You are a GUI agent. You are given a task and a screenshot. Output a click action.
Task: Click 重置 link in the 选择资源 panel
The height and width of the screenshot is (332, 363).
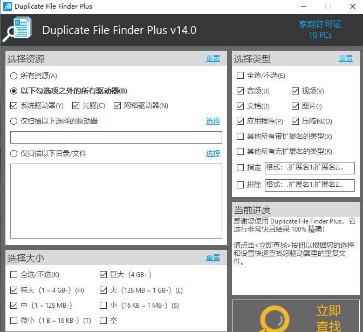click(213, 58)
